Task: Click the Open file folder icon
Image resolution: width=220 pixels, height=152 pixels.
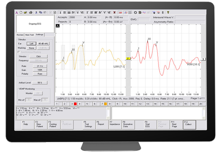Action: pyautogui.click(x=25, y=12)
